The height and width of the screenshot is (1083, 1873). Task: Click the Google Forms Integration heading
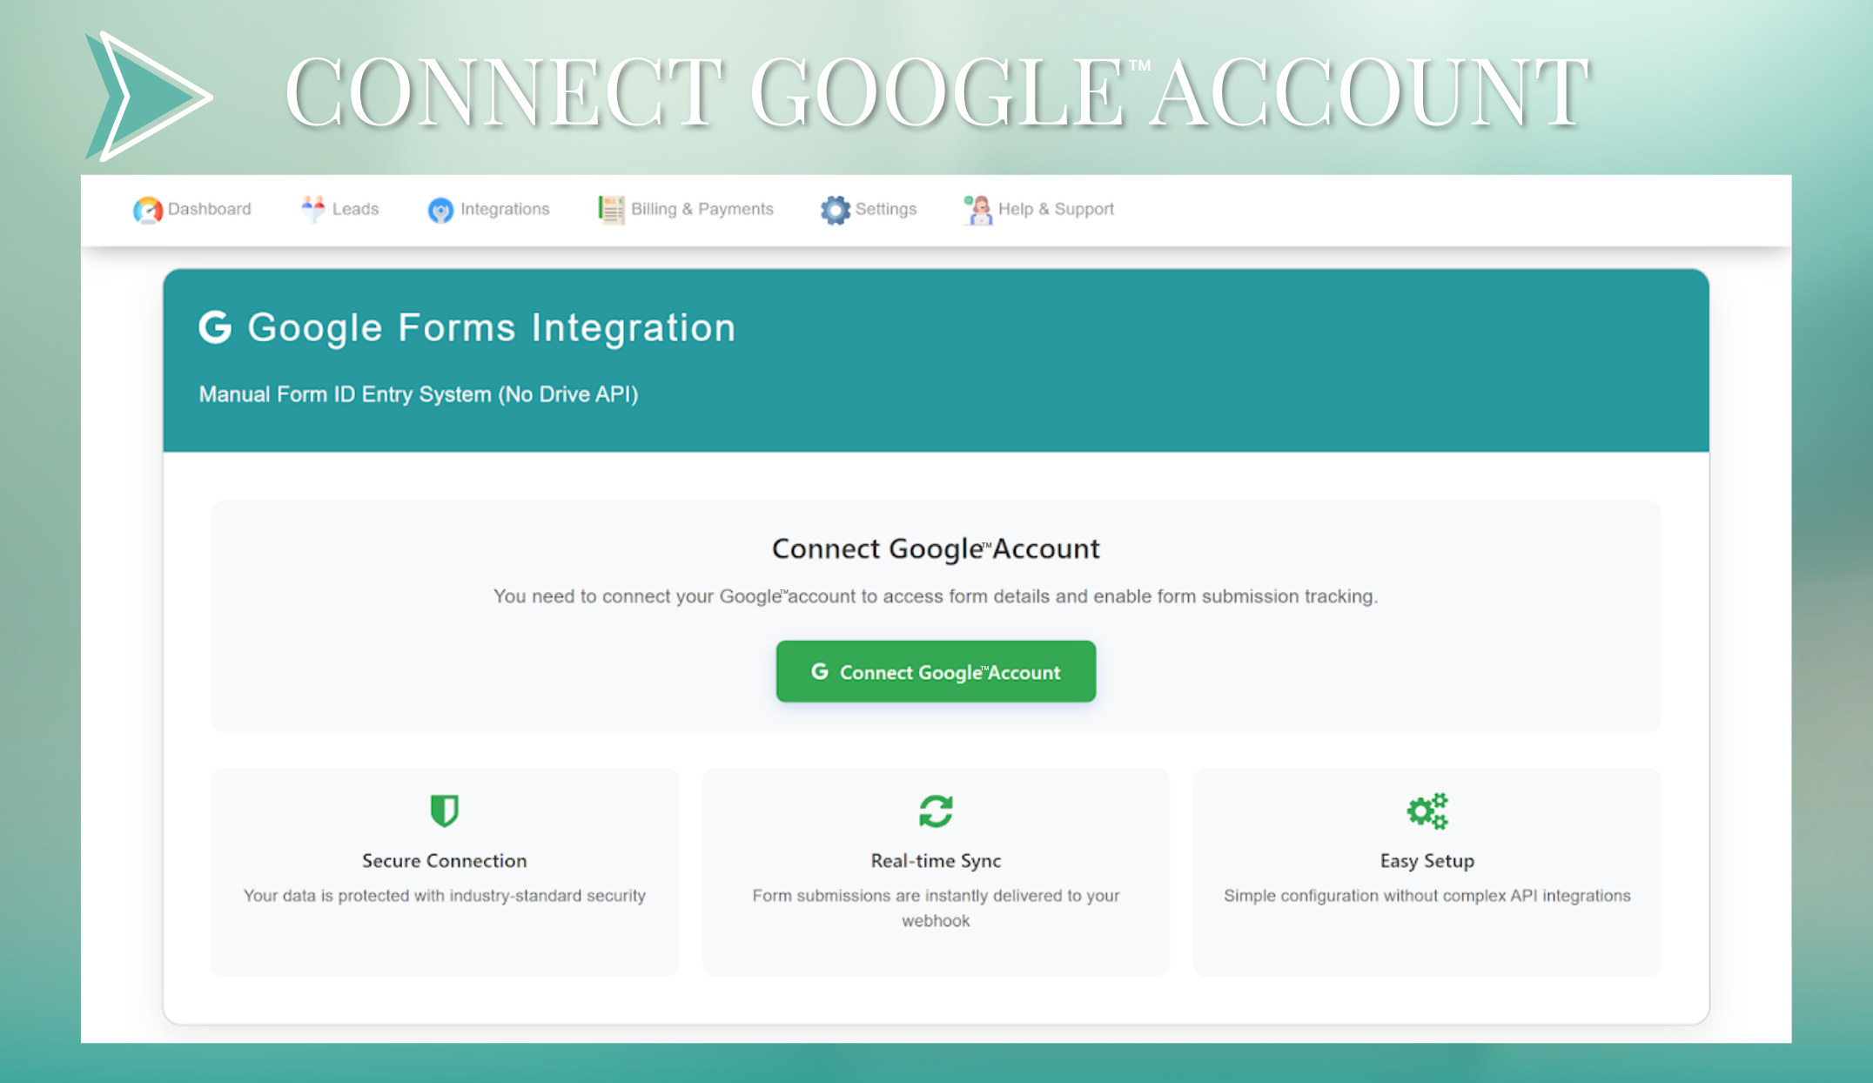pos(492,327)
